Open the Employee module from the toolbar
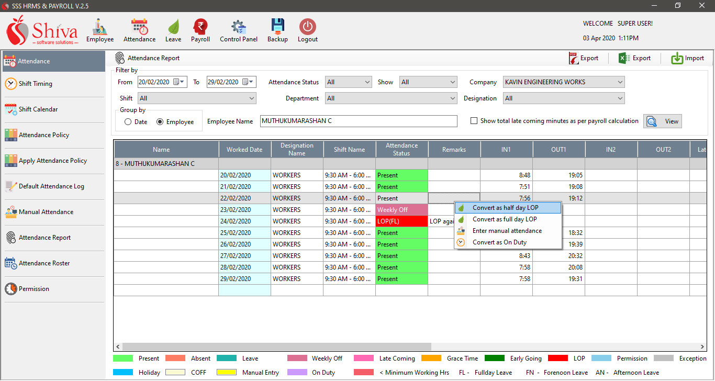The image size is (715, 381). point(99,30)
